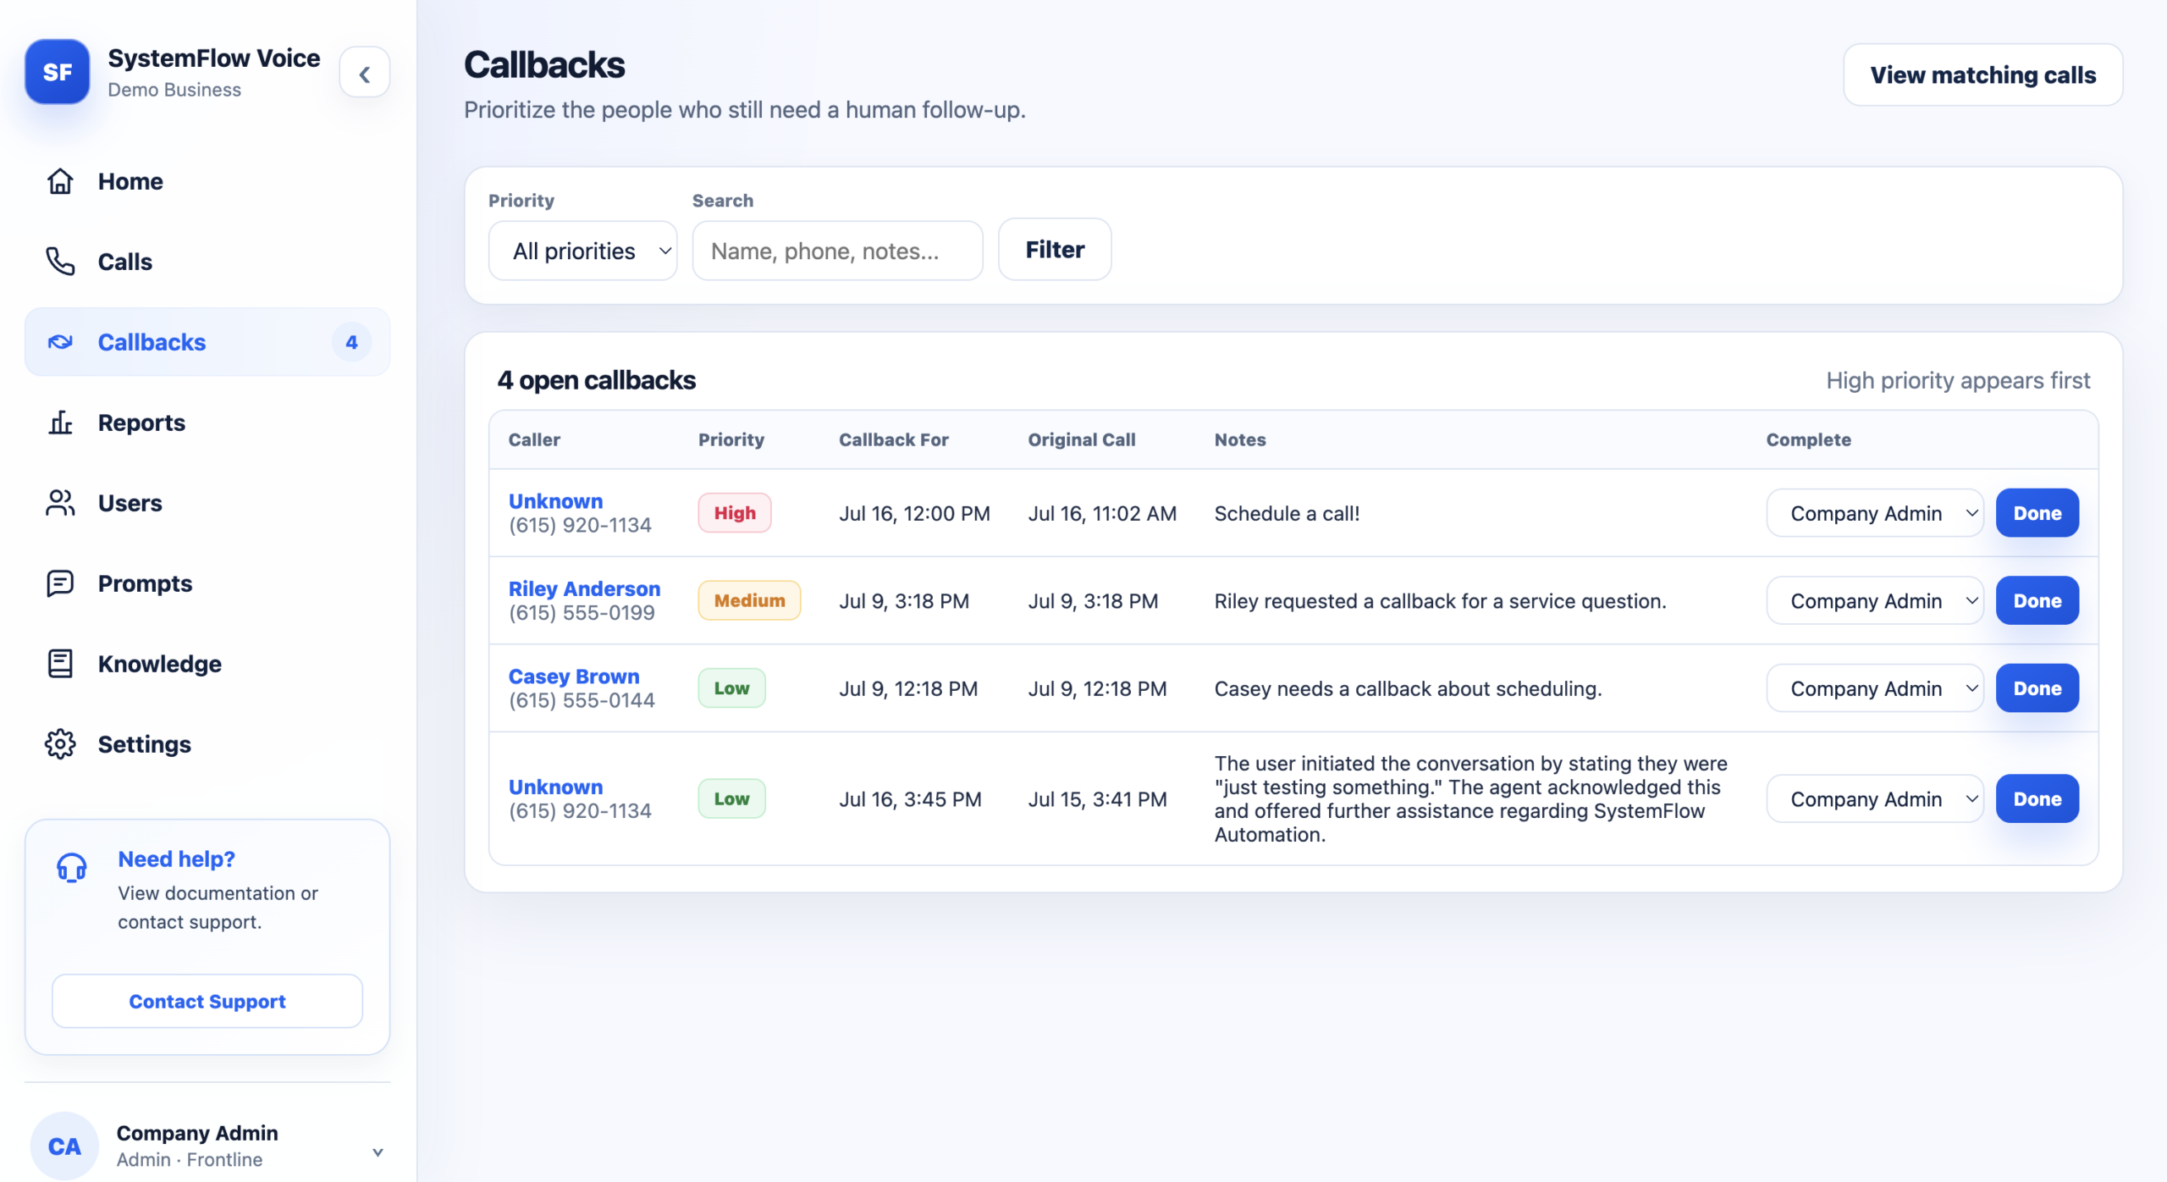Open Unknown caller in Jul 15 call row
The height and width of the screenshot is (1182, 2167).
coord(555,787)
